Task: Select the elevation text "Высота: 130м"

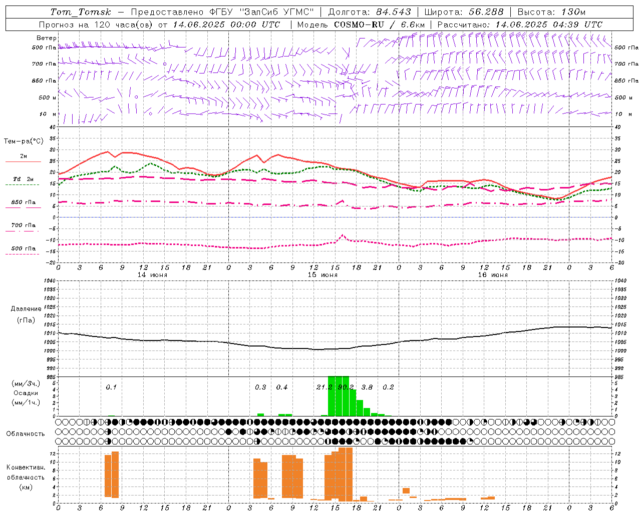Action: pyautogui.click(x=552, y=12)
